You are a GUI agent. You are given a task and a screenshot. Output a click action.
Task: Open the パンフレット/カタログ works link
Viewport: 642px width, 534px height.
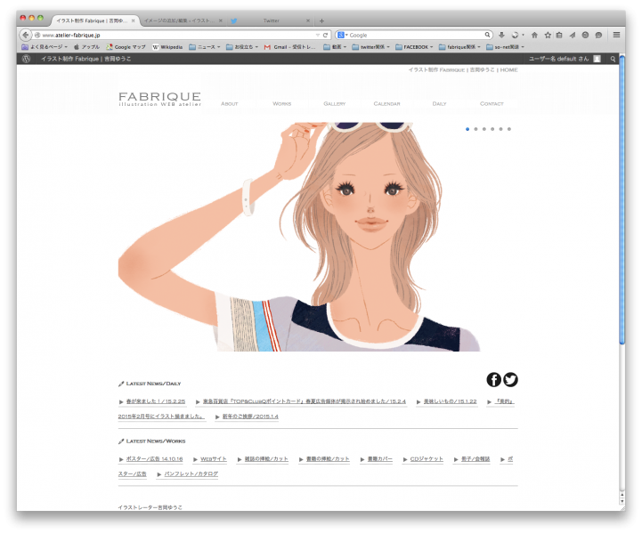coord(191,473)
